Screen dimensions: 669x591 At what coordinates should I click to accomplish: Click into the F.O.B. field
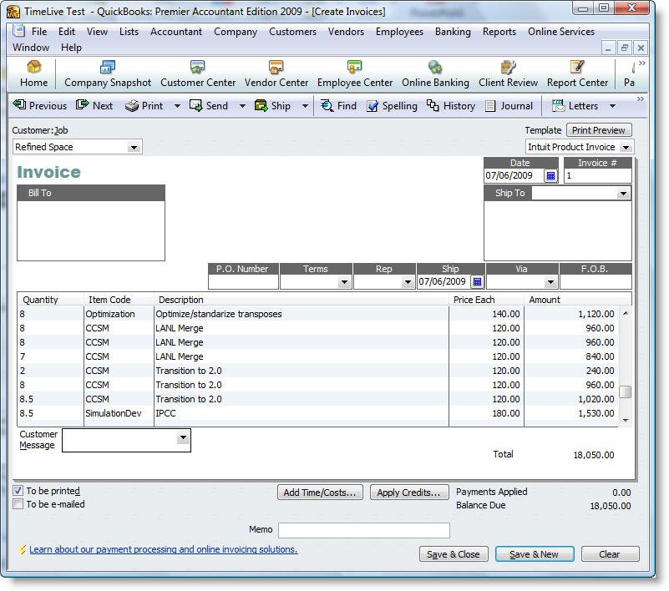[x=596, y=282]
